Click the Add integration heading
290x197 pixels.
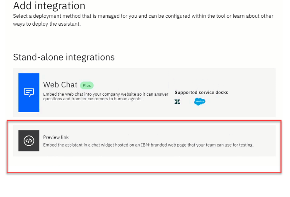[x=49, y=5]
